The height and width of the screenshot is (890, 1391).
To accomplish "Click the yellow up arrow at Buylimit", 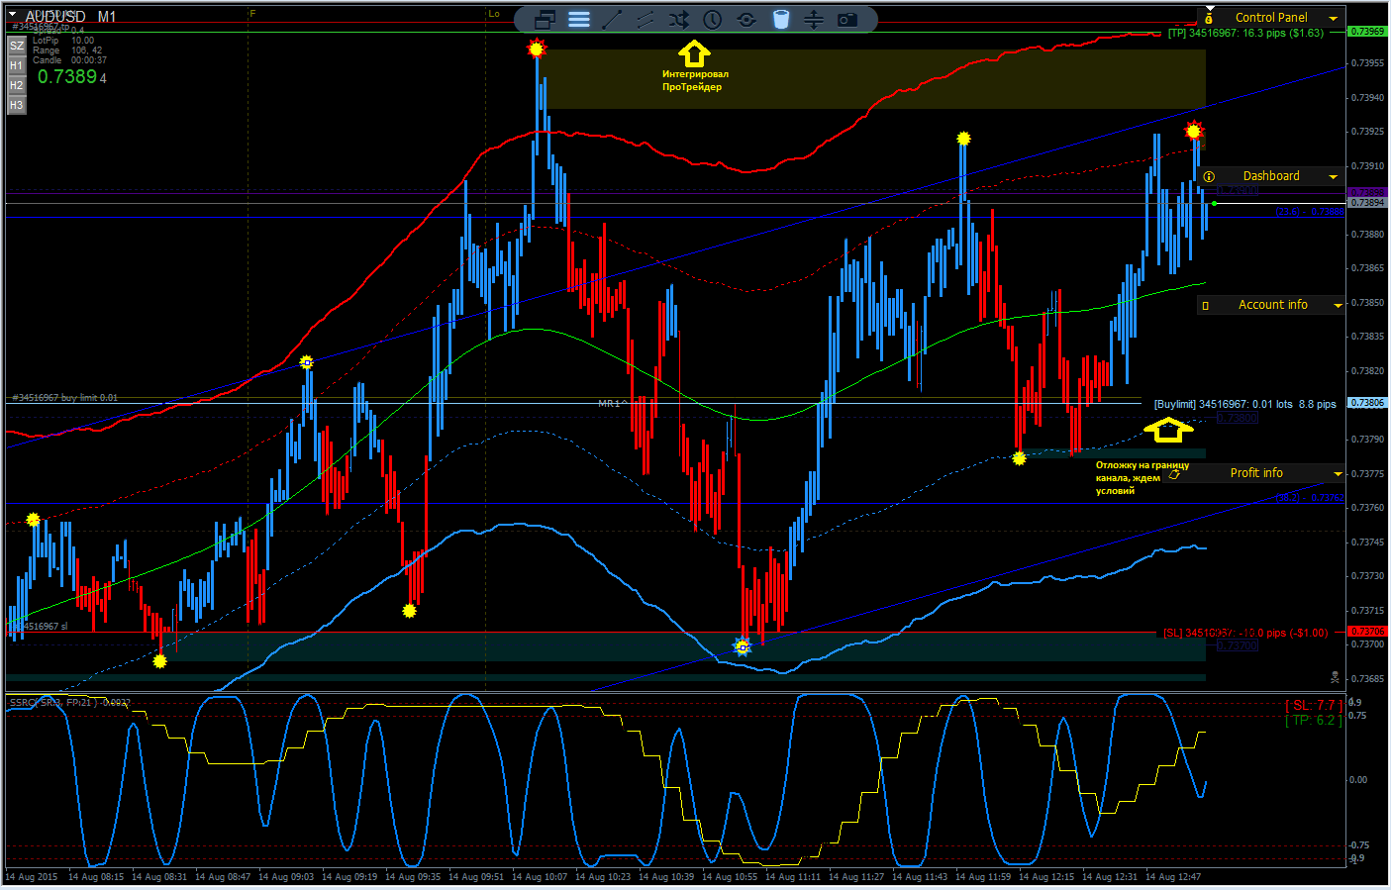I will click(1168, 429).
